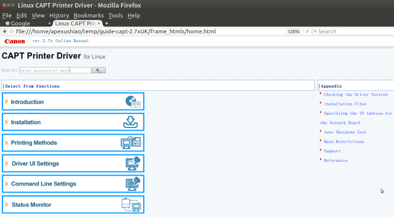Click the magnifier icon in browser search box
The image size is (394, 218).
315,31
